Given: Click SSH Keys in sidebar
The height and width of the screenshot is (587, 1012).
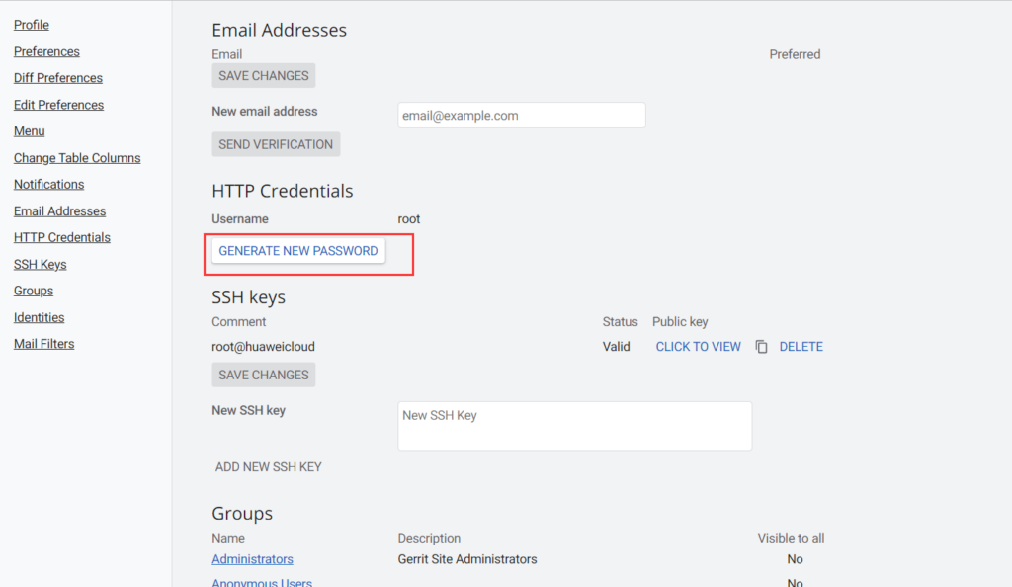Looking at the screenshot, I should [40, 265].
